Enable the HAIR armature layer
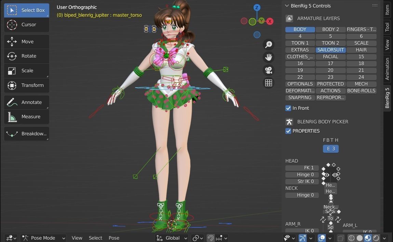The width and height of the screenshot is (393, 242). pyautogui.click(x=361, y=50)
